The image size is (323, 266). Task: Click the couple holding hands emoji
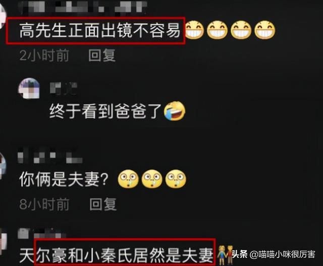click(225, 255)
